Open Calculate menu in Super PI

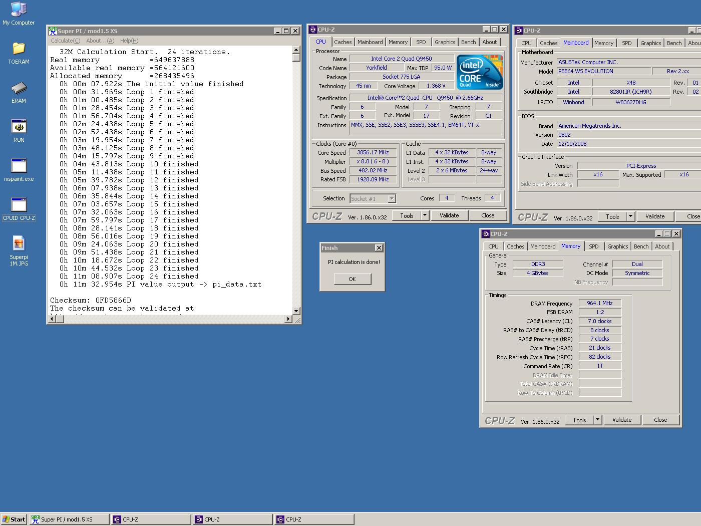coord(65,41)
